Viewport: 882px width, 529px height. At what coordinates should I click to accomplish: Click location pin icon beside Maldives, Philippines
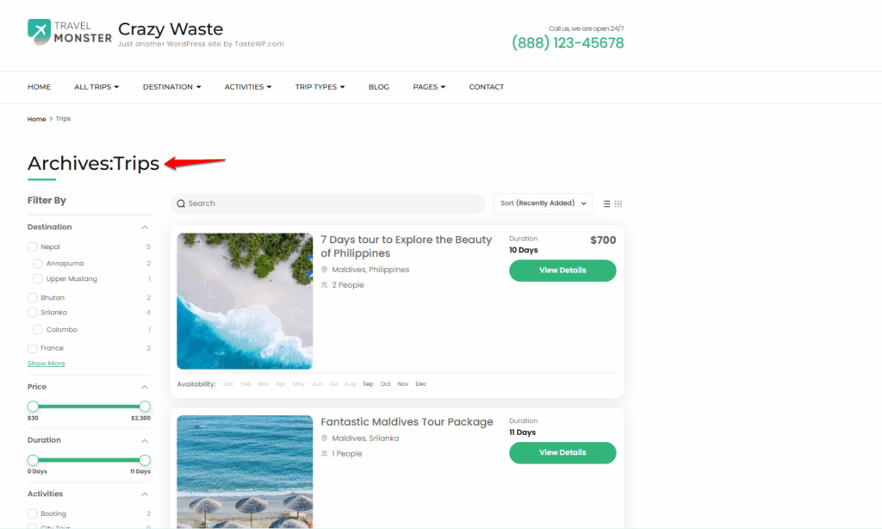click(x=325, y=270)
